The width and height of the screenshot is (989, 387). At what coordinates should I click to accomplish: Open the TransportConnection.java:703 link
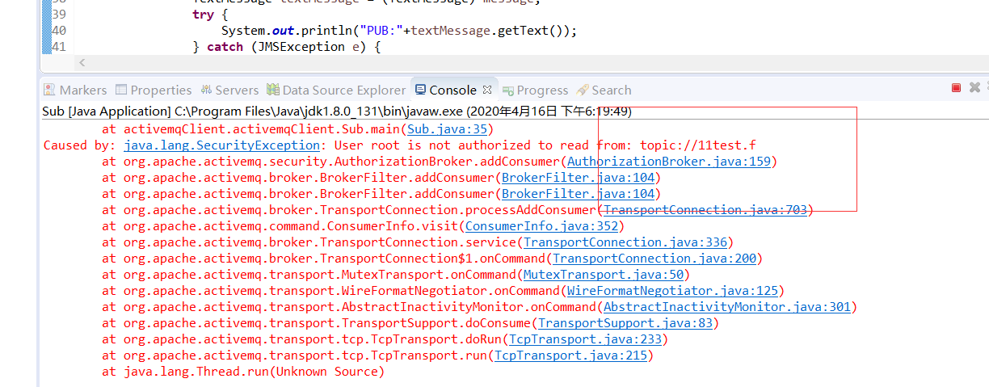coord(705,210)
